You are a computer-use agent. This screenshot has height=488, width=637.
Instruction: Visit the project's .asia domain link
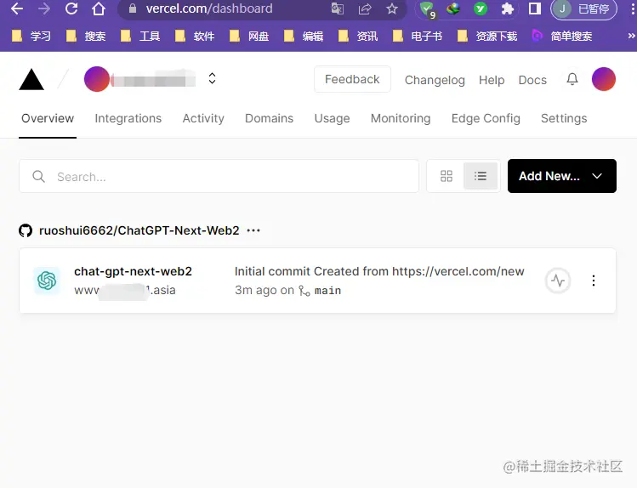click(x=125, y=291)
